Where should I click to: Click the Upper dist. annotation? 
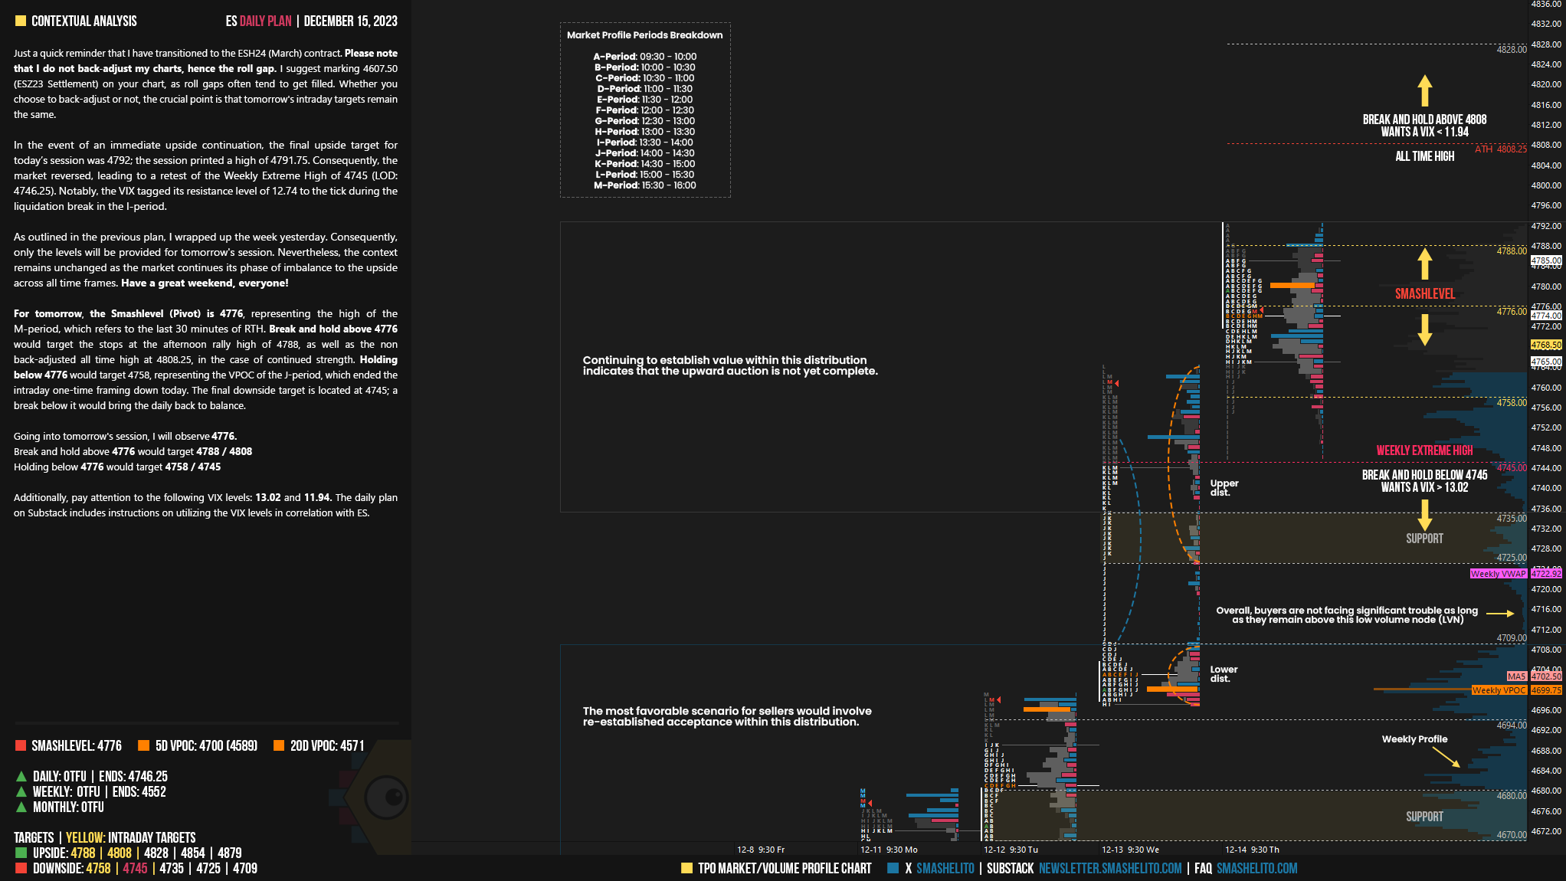pyautogui.click(x=1224, y=488)
